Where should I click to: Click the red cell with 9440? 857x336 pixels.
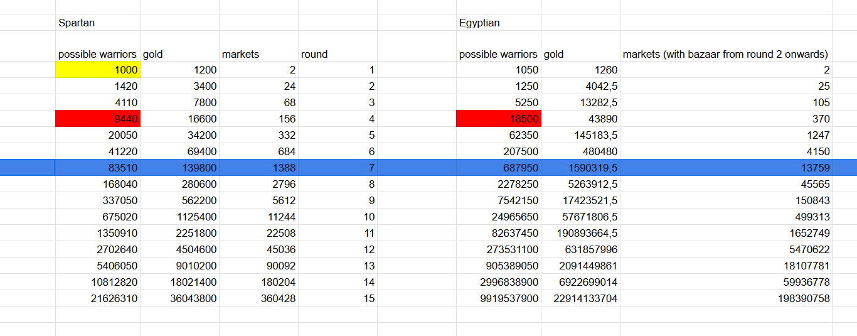pos(97,119)
